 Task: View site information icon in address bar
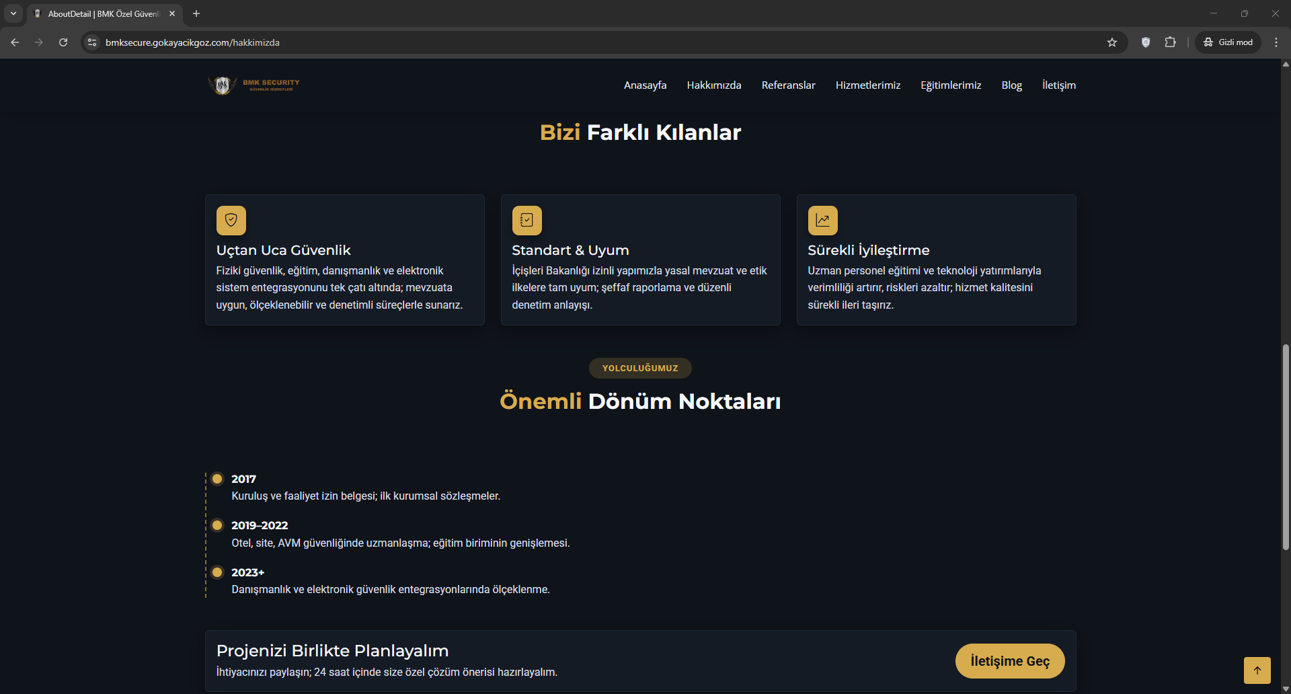93,42
